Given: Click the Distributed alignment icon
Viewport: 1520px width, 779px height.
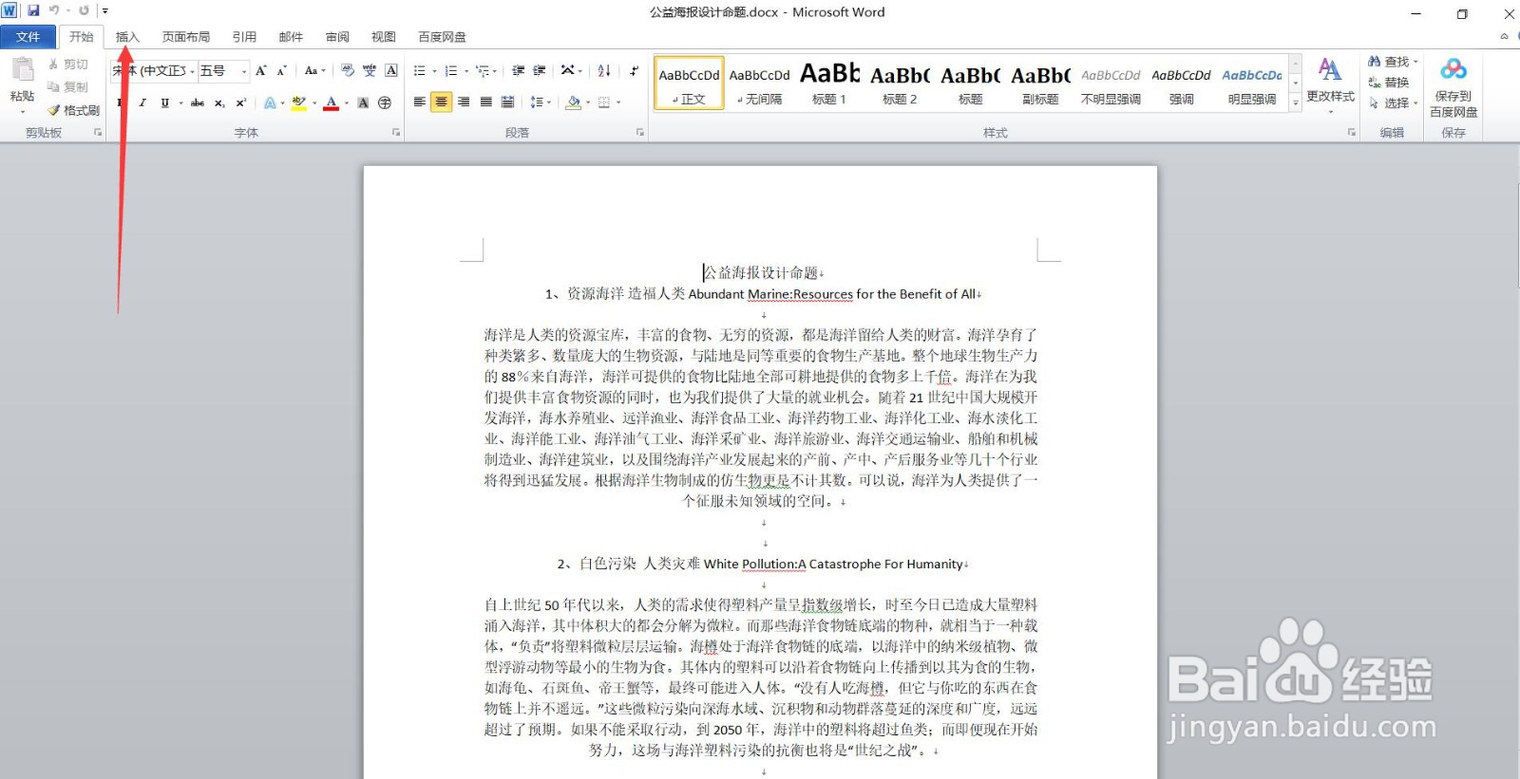Looking at the screenshot, I should (507, 102).
